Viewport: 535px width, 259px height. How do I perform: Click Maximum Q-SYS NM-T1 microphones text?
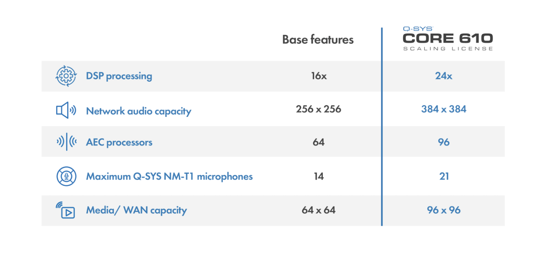pyautogui.click(x=169, y=176)
